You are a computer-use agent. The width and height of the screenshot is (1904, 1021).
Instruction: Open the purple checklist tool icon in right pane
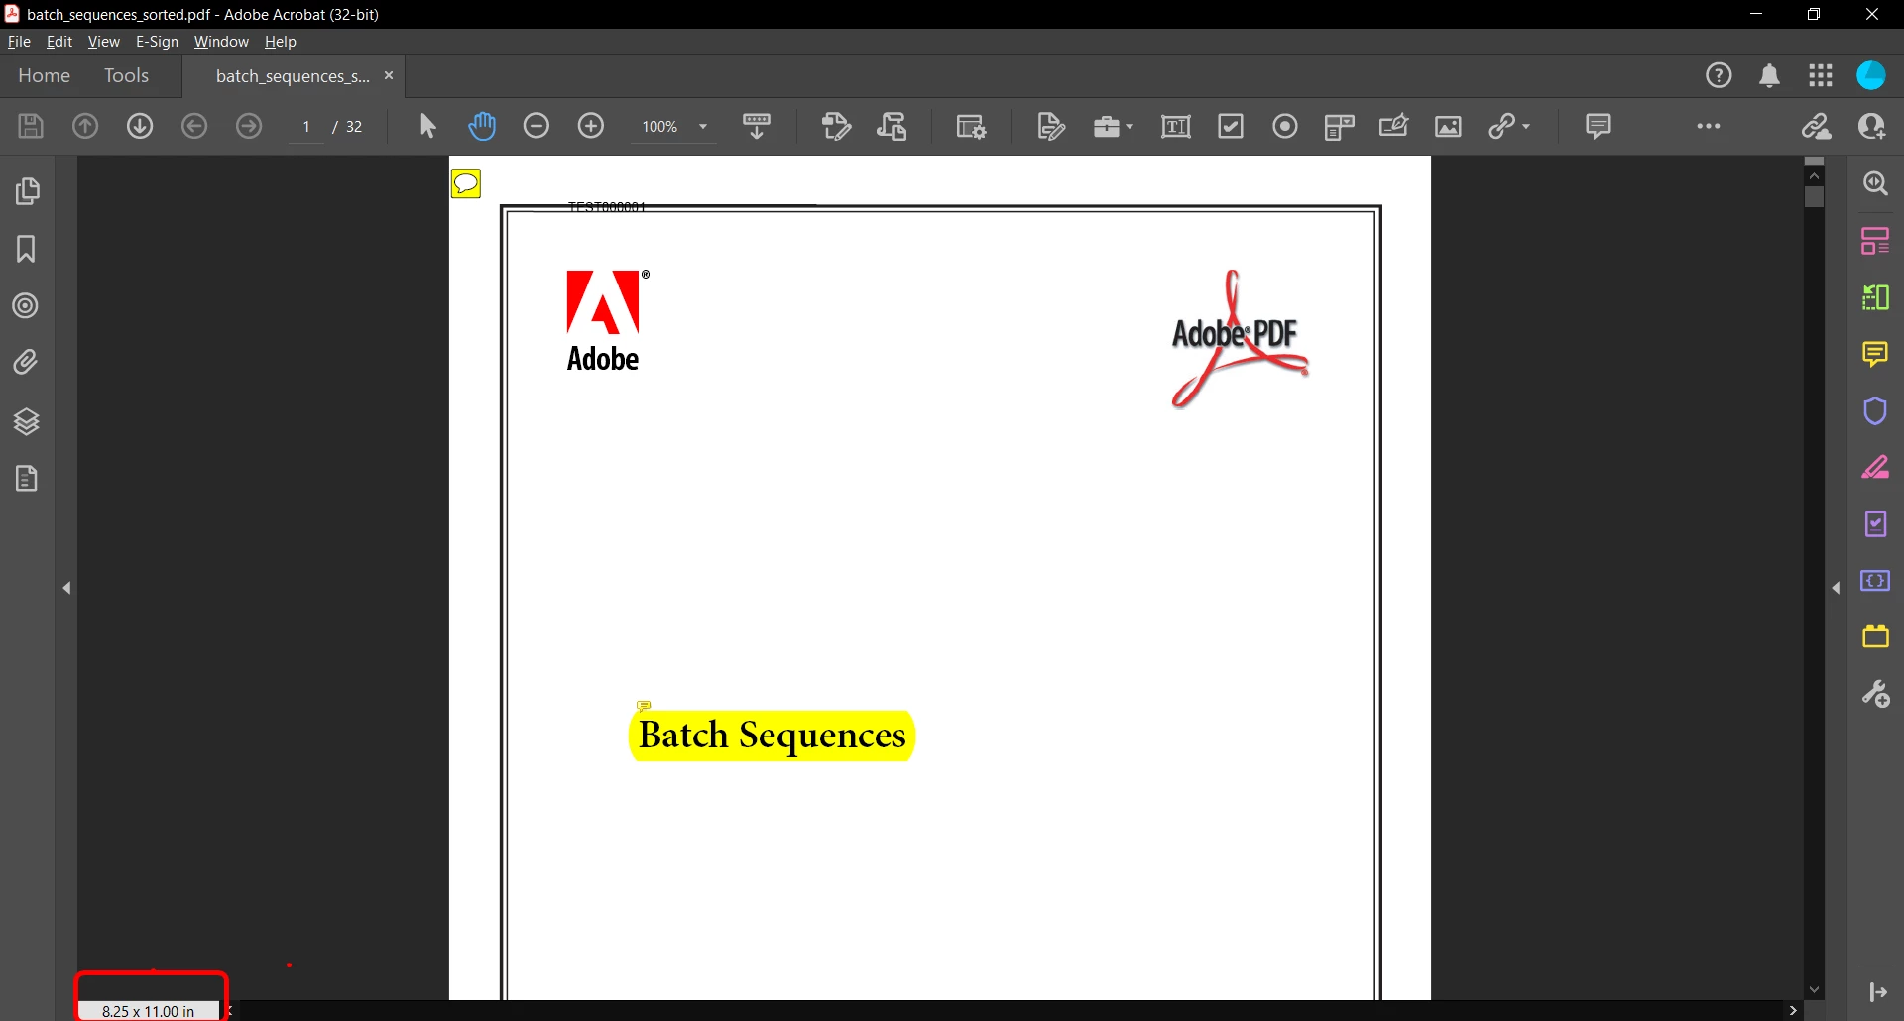tap(1875, 524)
